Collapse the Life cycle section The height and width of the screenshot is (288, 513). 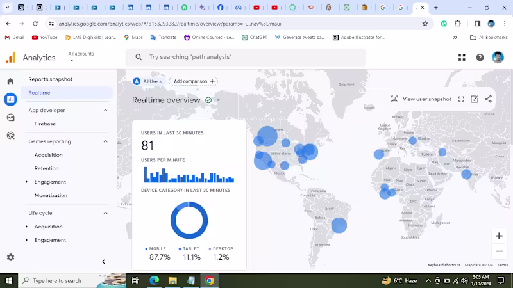[x=105, y=213]
